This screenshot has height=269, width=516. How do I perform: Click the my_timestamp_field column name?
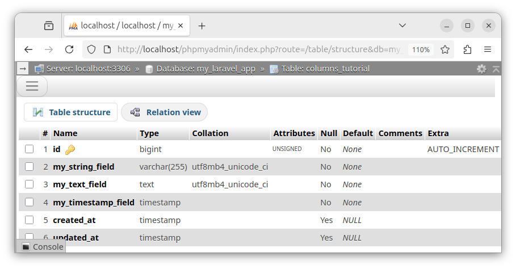point(94,203)
